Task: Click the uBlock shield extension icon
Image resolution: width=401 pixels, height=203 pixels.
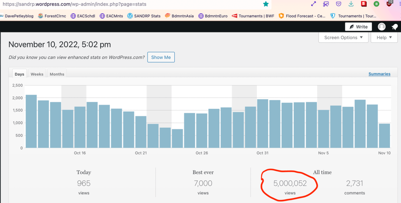Action: click(x=389, y=4)
